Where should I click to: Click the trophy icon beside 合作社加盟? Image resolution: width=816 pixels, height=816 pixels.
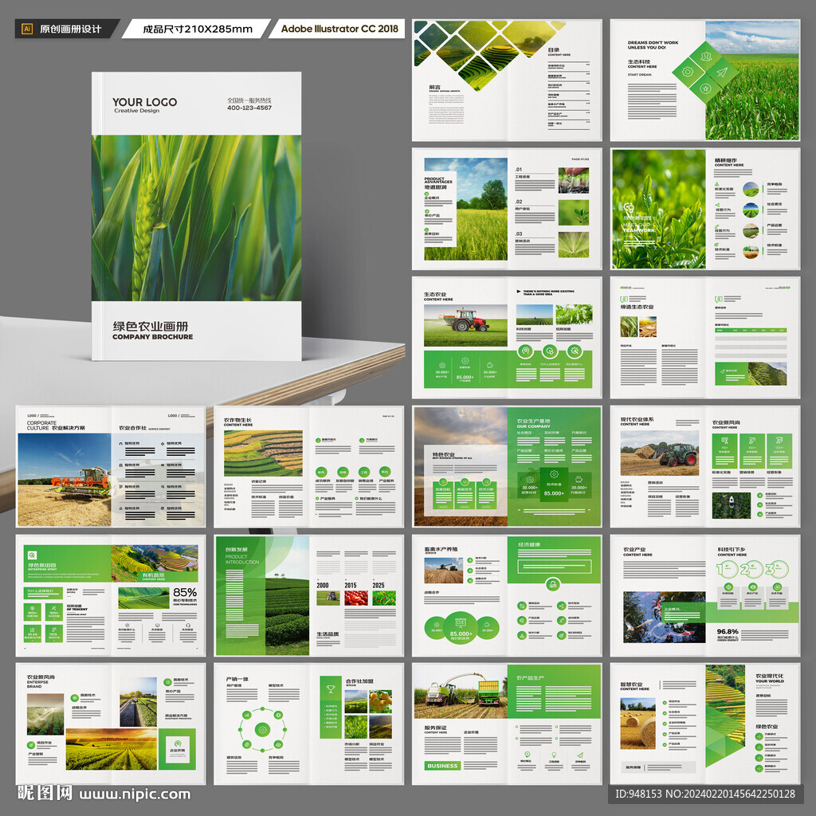tap(331, 688)
